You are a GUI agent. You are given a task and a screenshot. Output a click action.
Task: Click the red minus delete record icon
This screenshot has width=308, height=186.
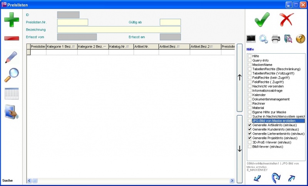pos(12,38)
